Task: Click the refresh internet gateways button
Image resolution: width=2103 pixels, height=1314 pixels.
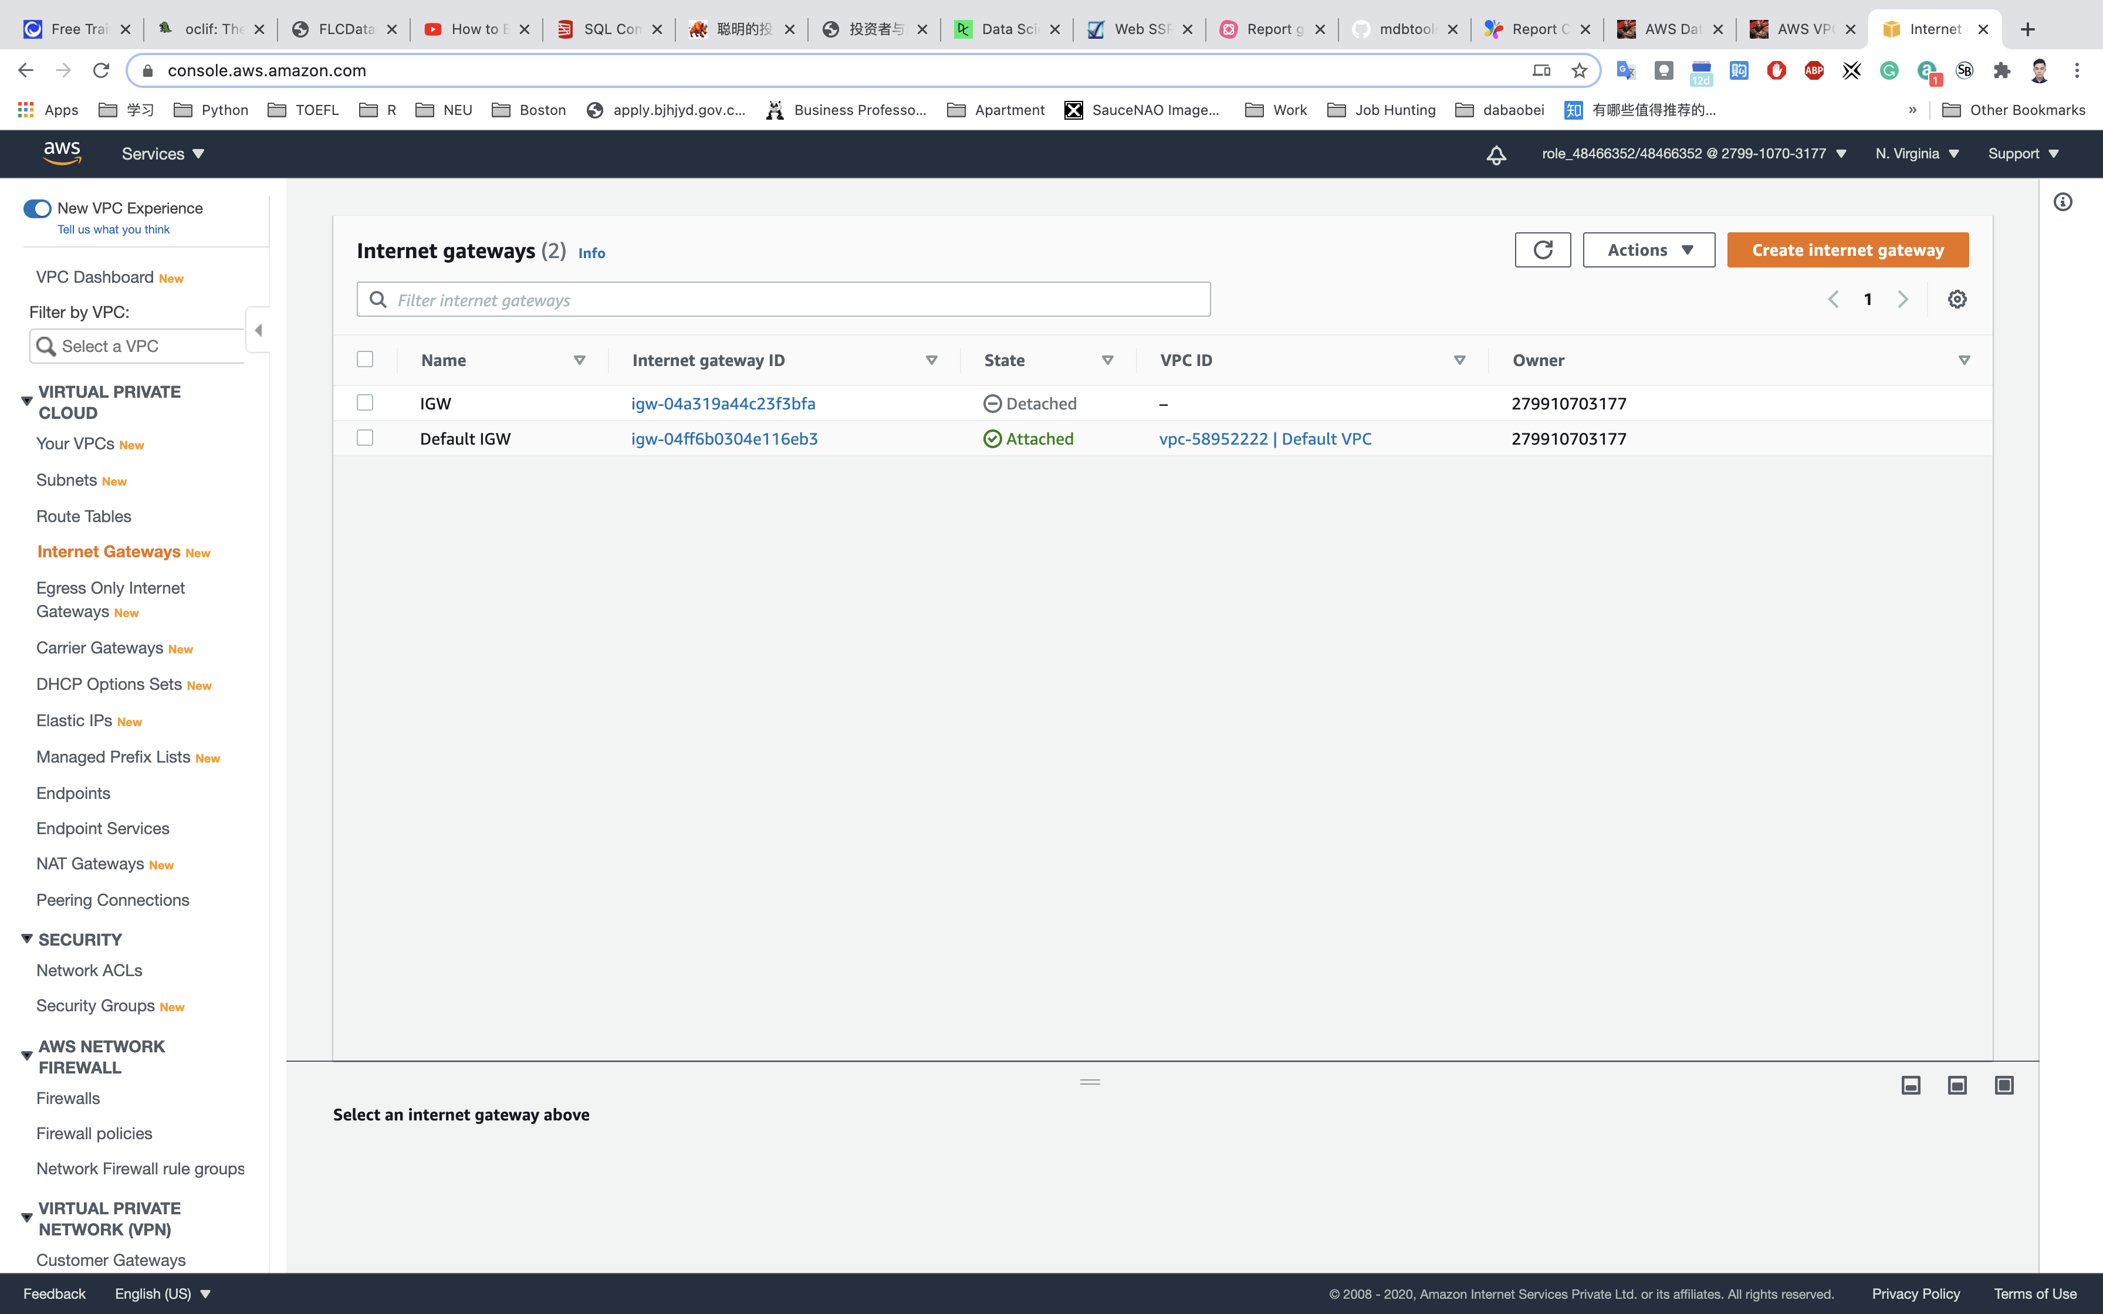Action: [1543, 250]
